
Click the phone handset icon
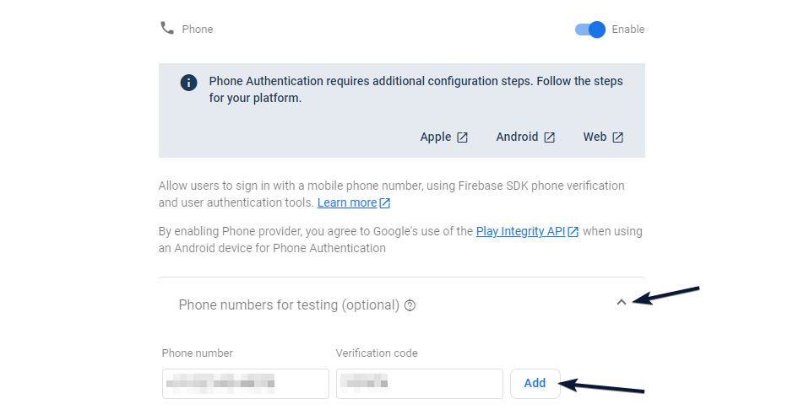167,28
